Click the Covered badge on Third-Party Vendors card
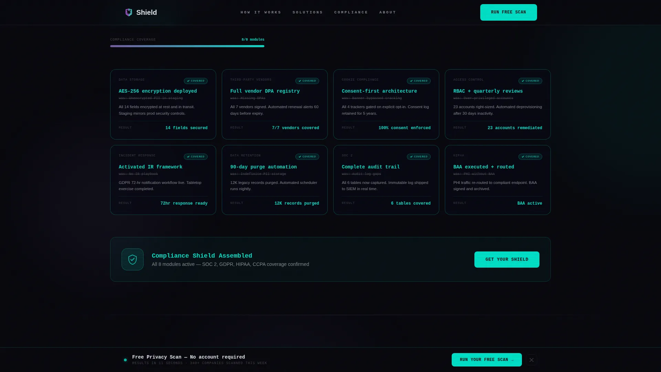The height and width of the screenshot is (372, 661). pyautogui.click(x=307, y=81)
